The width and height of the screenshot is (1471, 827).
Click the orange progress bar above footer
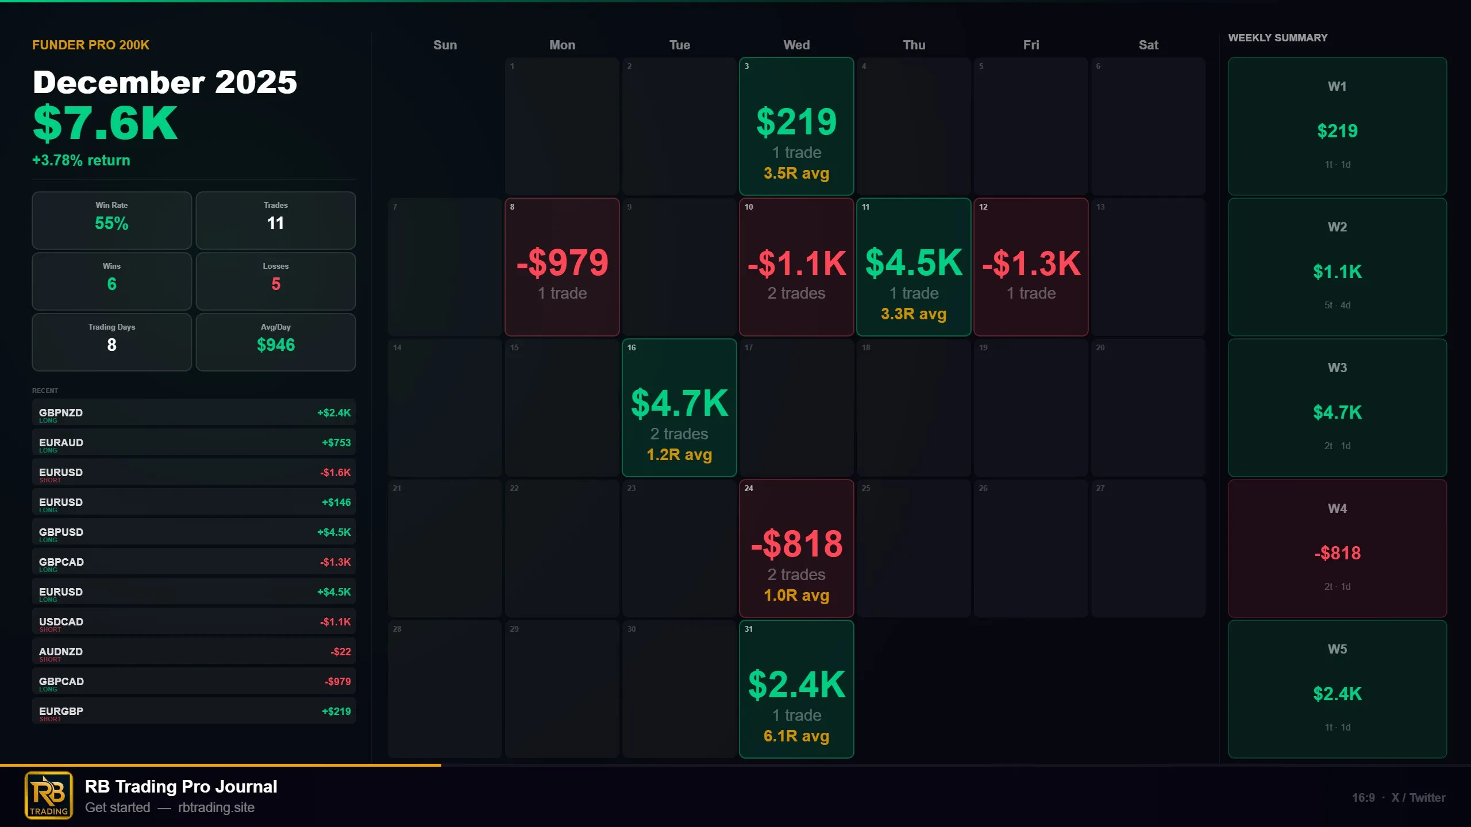click(221, 765)
